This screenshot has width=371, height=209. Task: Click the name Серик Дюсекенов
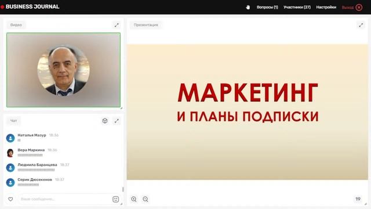pyautogui.click(x=35, y=179)
